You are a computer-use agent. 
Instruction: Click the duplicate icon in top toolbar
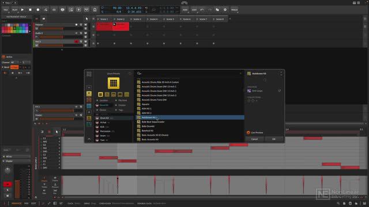[217, 10]
